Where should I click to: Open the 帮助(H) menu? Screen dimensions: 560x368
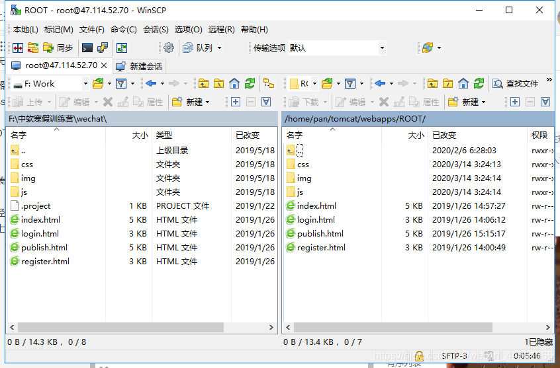click(x=254, y=30)
